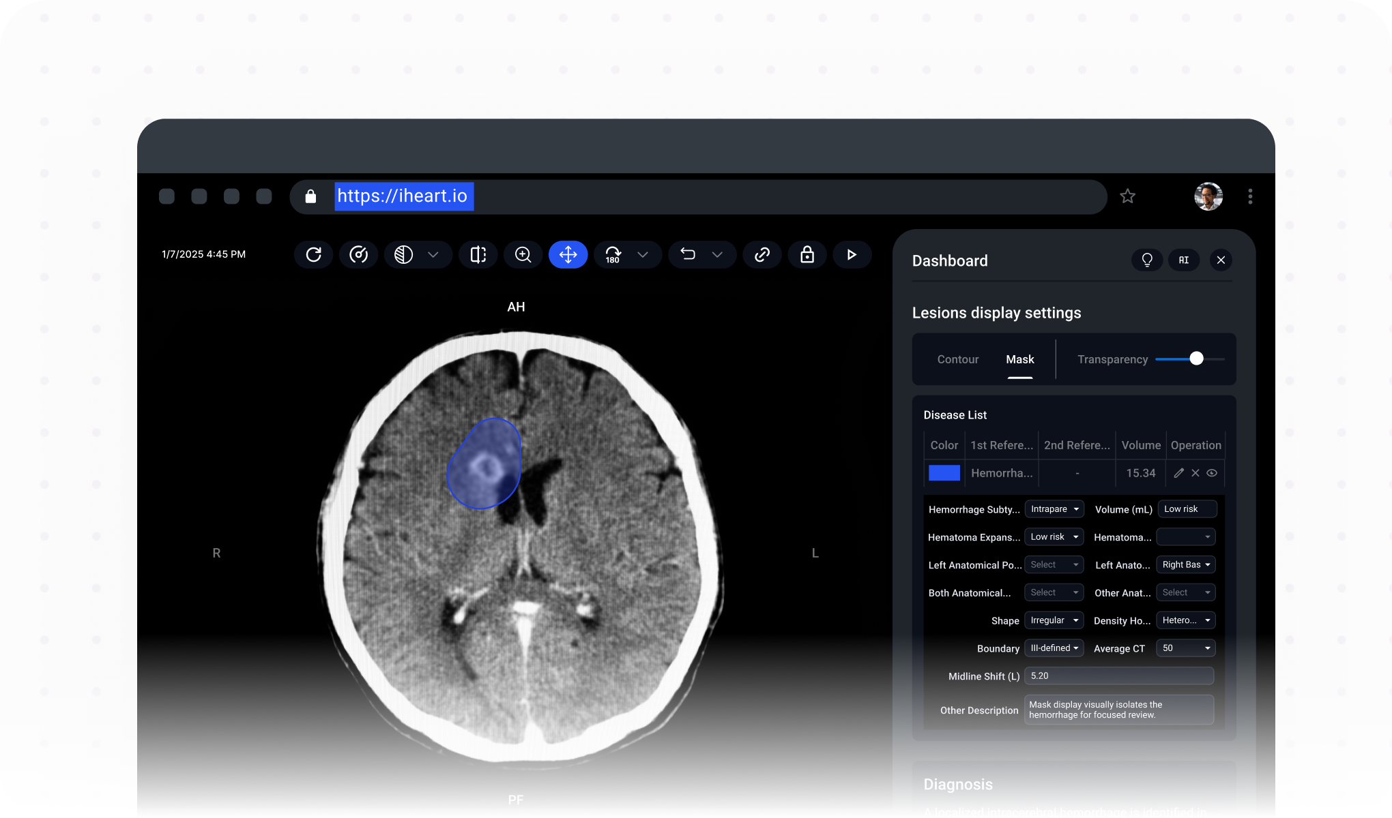Select the window level gauge tool
This screenshot has width=1392, height=818.
pyautogui.click(x=358, y=255)
